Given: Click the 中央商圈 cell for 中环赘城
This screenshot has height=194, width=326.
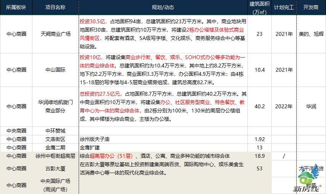Looking at the screenshot, I should [16, 131].
